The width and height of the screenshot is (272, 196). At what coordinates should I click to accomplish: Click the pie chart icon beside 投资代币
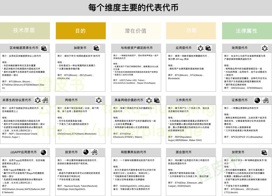(x=86, y=152)
